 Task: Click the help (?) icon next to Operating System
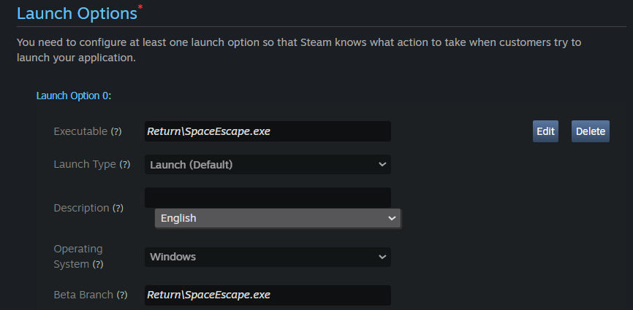[x=98, y=265]
